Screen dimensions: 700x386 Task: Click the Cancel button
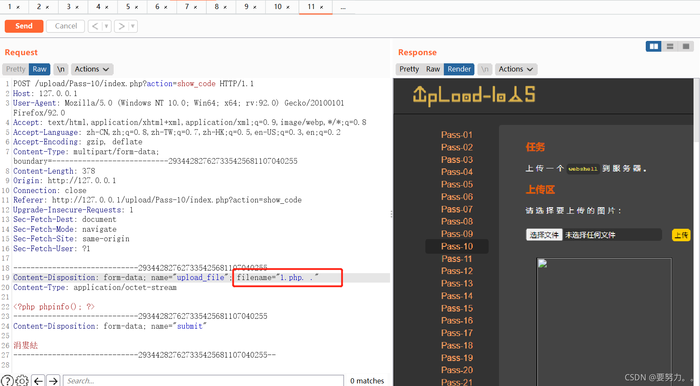point(66,26)
